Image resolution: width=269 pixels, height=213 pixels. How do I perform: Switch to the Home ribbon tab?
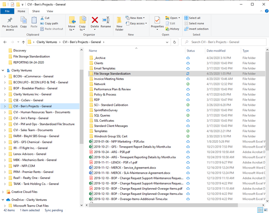pyautogui.click(x=21, y=11)
